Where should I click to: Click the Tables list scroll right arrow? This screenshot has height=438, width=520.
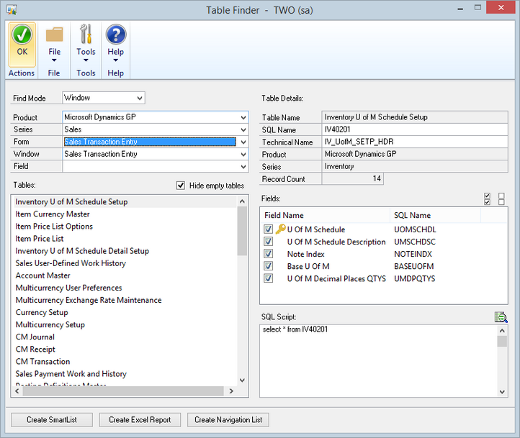(231, 391)
